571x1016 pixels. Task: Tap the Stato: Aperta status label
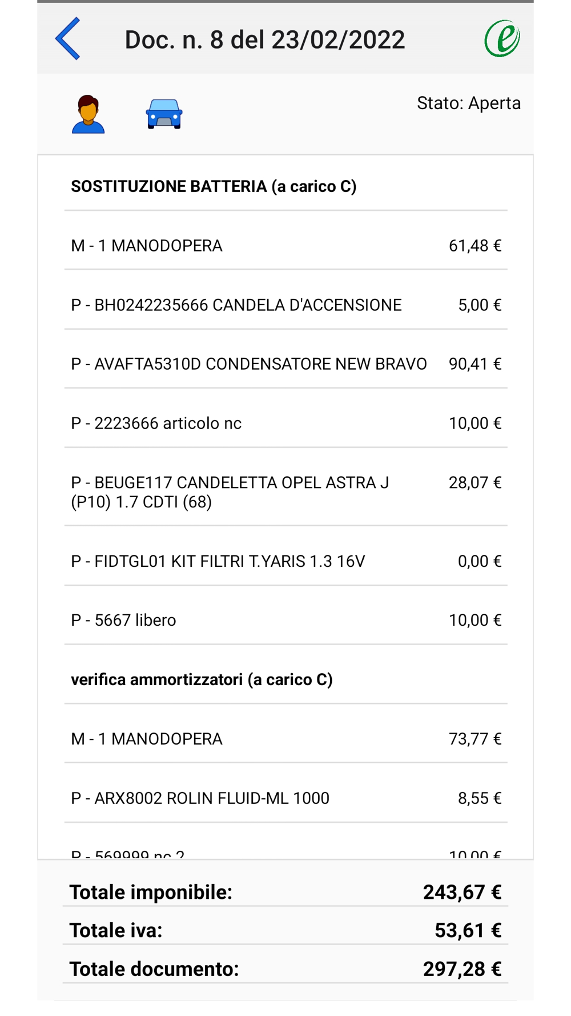[x=468, y=103]
